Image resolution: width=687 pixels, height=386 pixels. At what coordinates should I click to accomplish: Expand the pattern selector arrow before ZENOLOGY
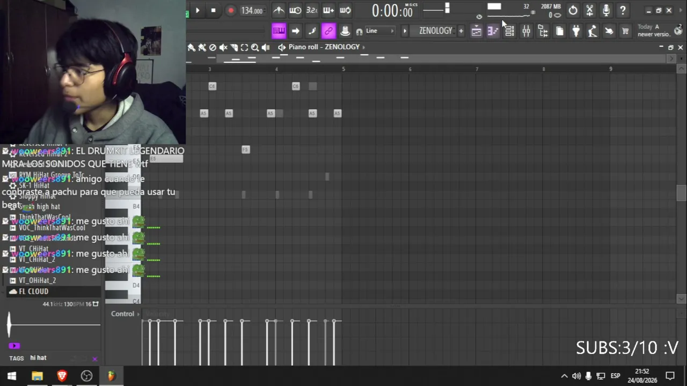click(405, 31)
